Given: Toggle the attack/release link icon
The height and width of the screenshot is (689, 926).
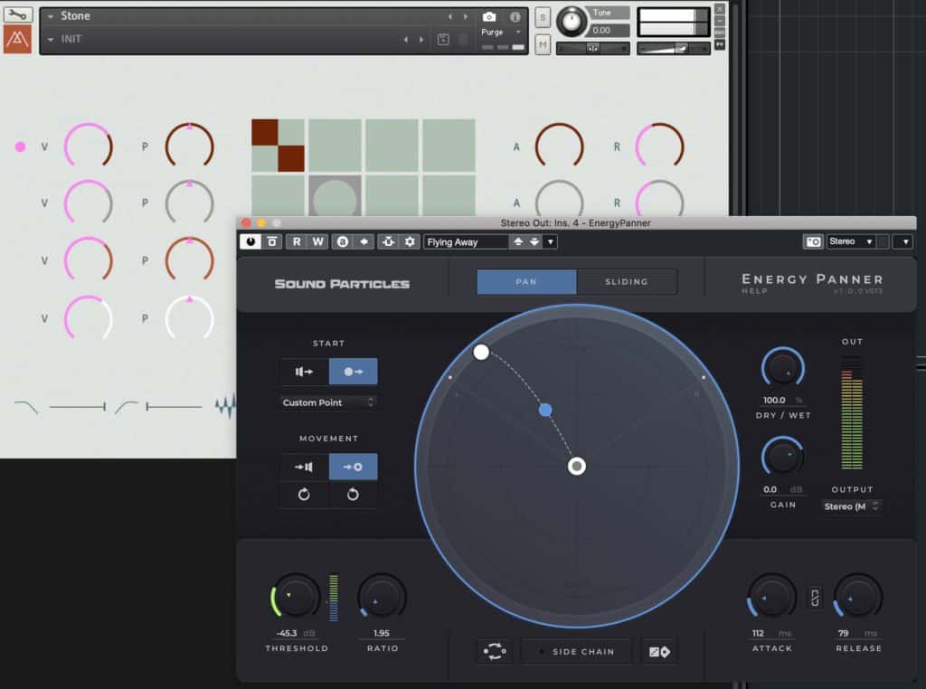Looking at the screenshot, I should tap(815, 598).
